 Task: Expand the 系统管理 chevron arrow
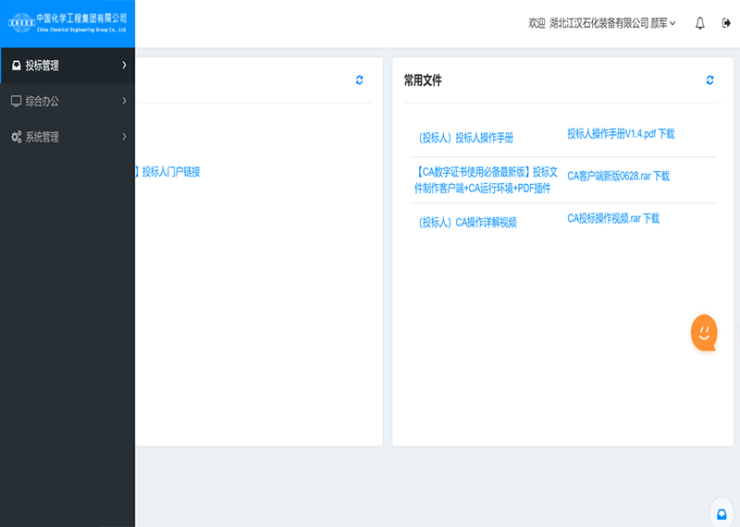124,137
